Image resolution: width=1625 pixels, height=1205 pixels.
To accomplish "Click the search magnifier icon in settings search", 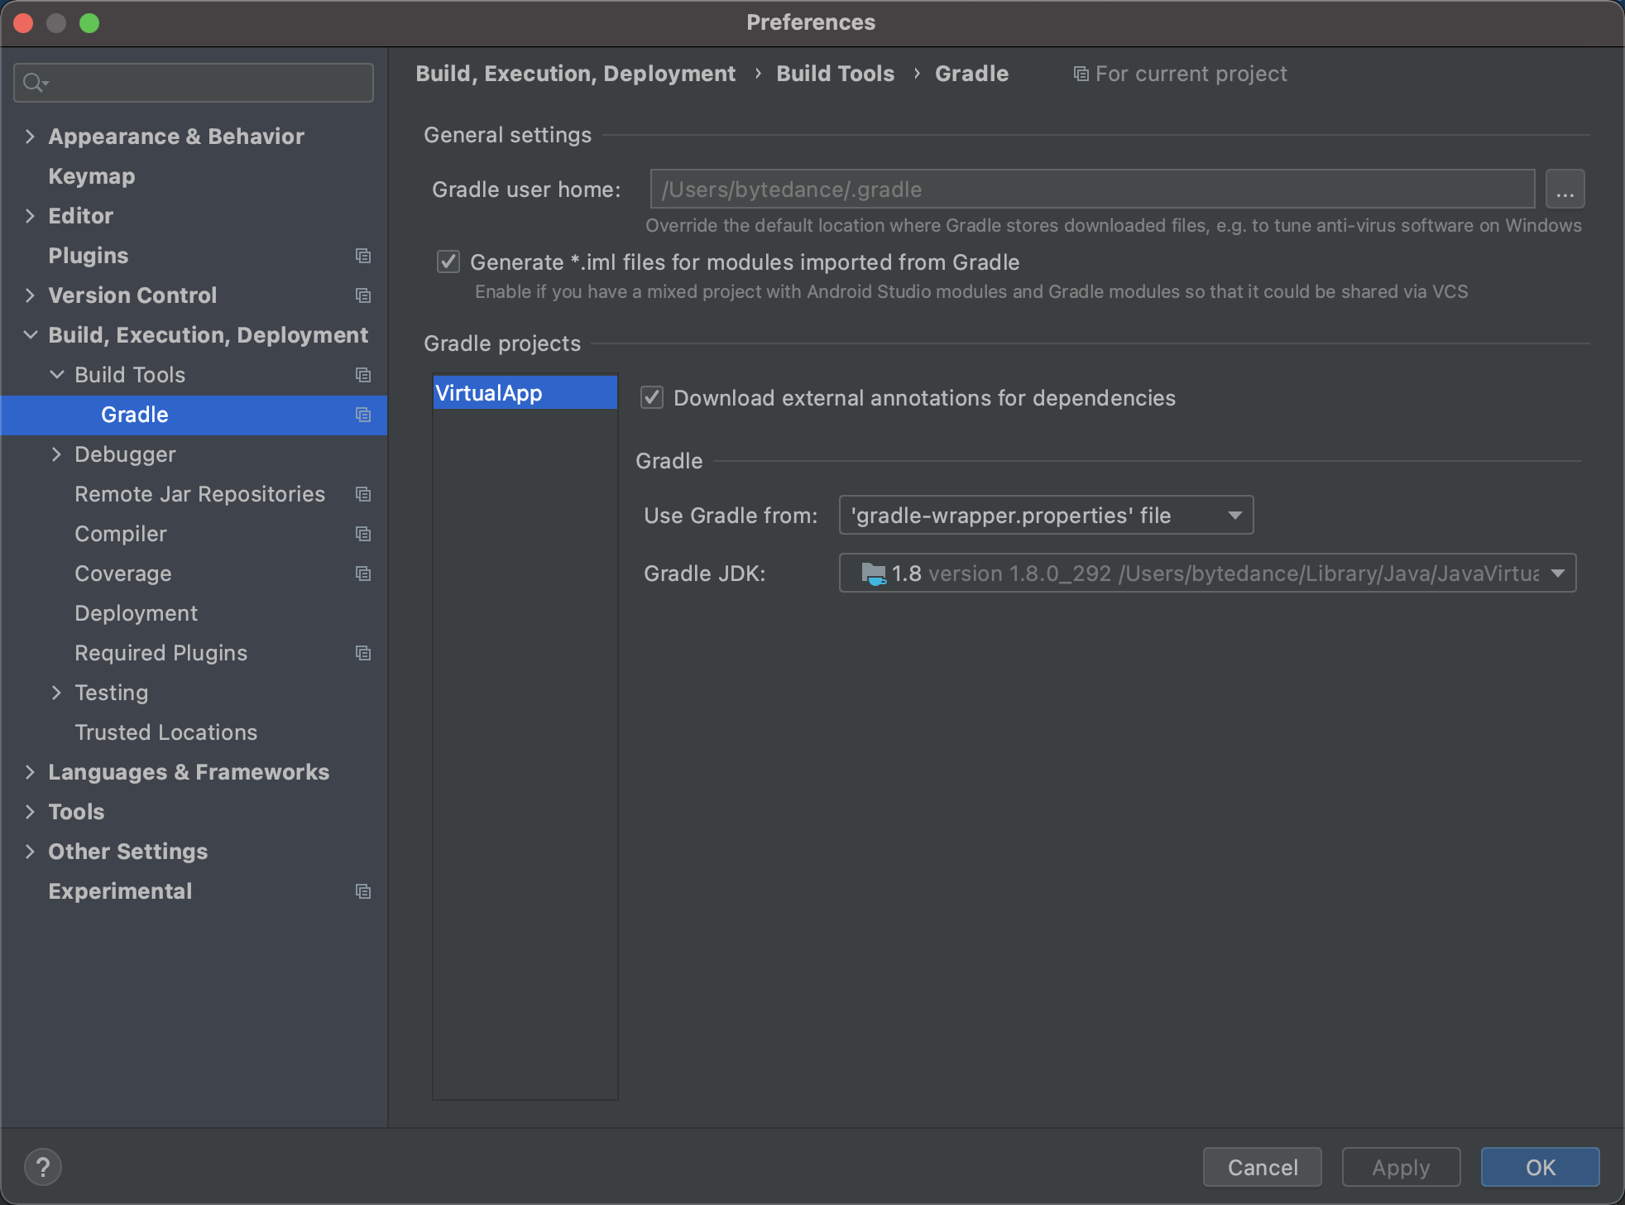I will (x=35, y=83).
